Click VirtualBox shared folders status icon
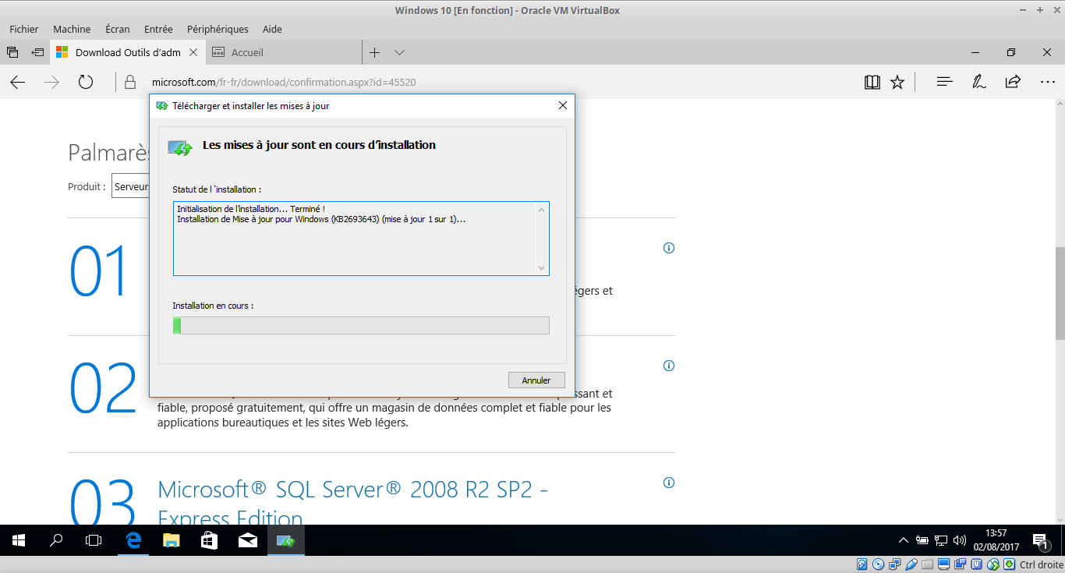This screenshot has width=1065, height=573. [927, 564]
